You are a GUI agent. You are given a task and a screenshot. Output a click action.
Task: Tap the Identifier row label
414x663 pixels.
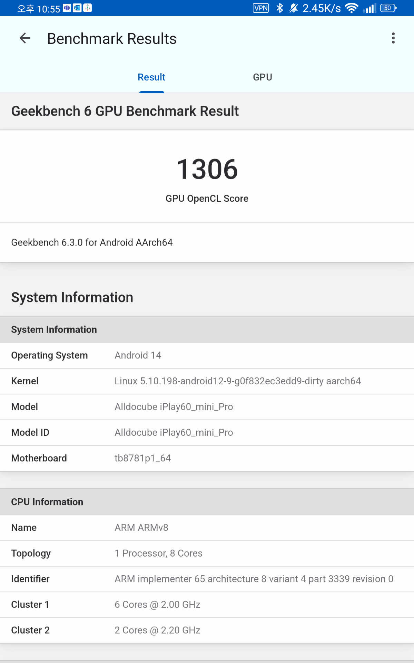(x=30, y=579)
